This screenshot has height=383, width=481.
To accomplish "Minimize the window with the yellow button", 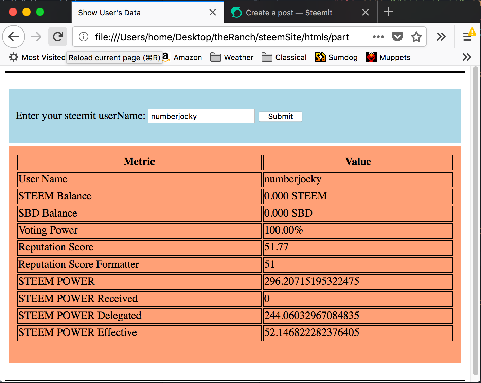I will pos(26,12).
